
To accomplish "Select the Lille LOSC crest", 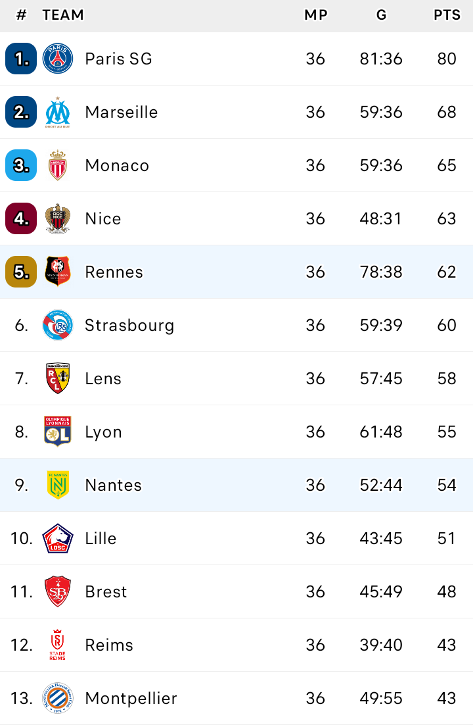I will pyautogui.click(x=58, y=538).
